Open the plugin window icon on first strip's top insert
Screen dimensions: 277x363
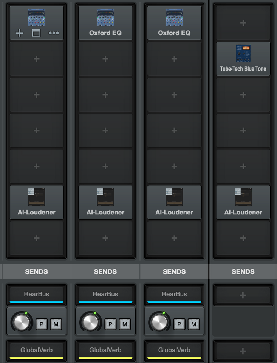(36, 33)
